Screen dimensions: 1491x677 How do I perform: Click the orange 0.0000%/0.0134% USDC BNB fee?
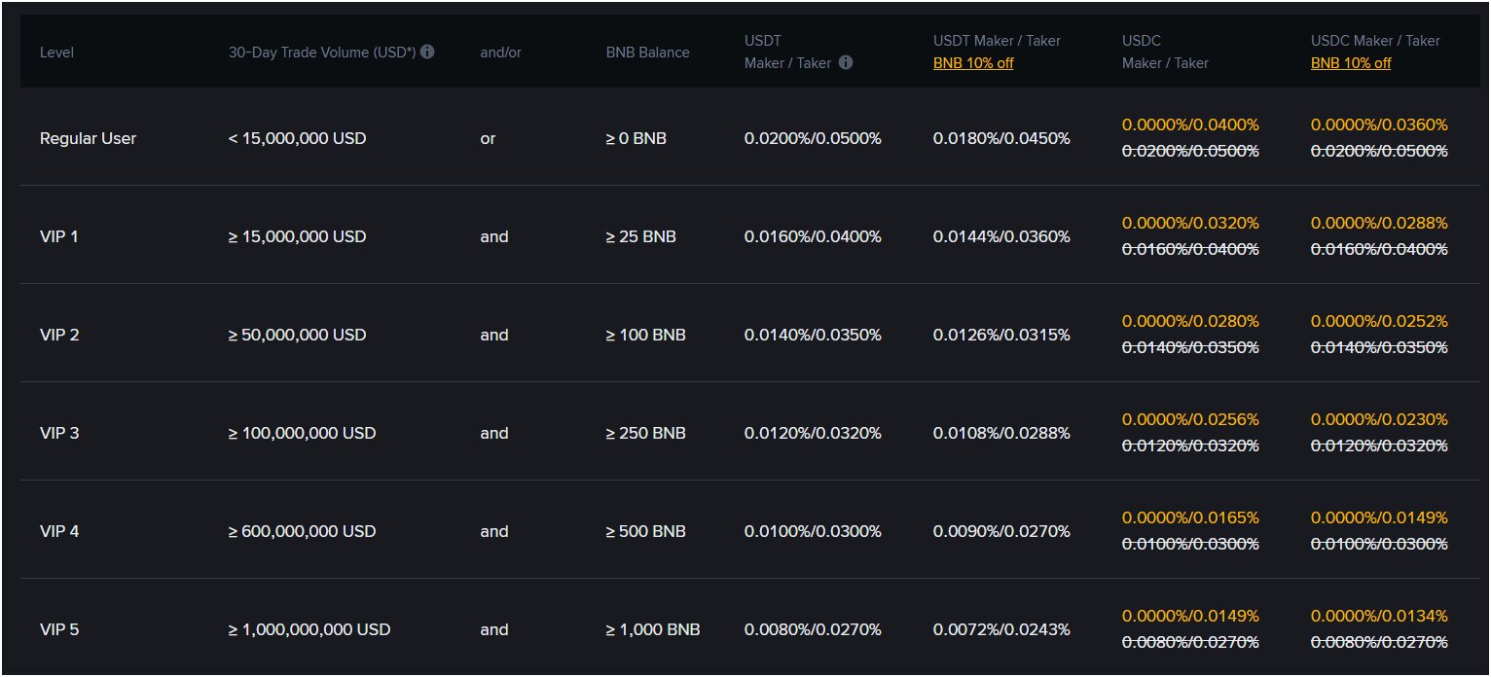pyautogui.click(x=1379, y=616)
